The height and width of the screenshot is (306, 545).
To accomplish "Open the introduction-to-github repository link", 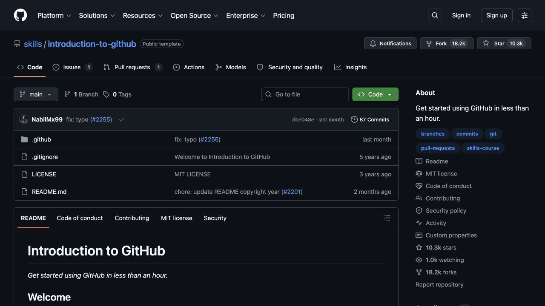I will coord(92,44).
